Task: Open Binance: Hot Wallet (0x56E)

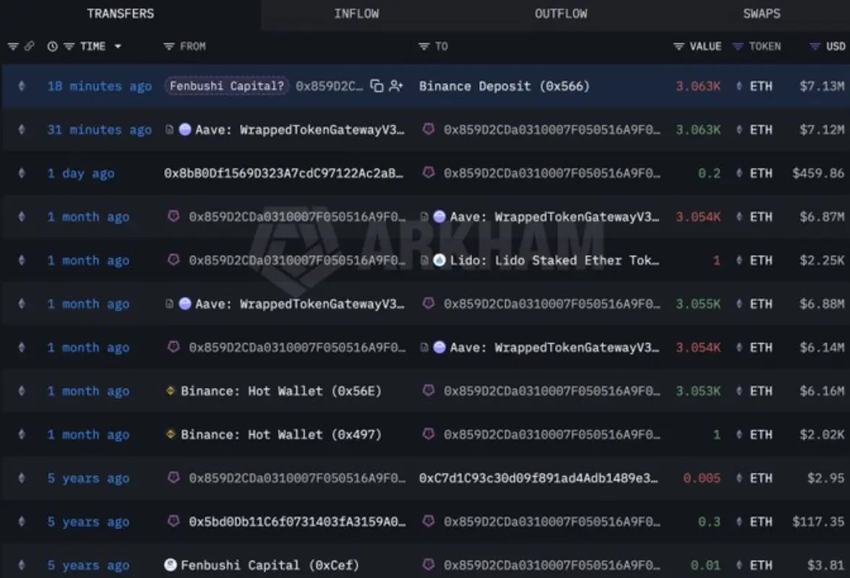Action: tap(280, 391)
